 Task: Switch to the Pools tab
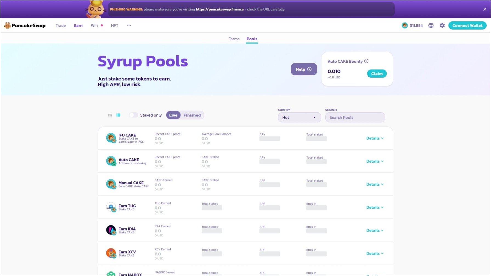[252, 39]
